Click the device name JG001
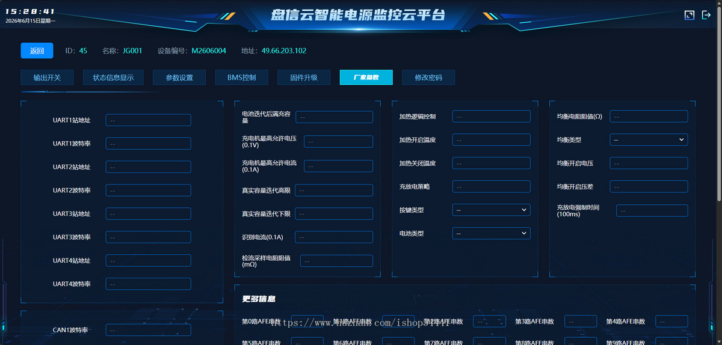The height and width of the screenshot is (345, 722). coord(132,51)
